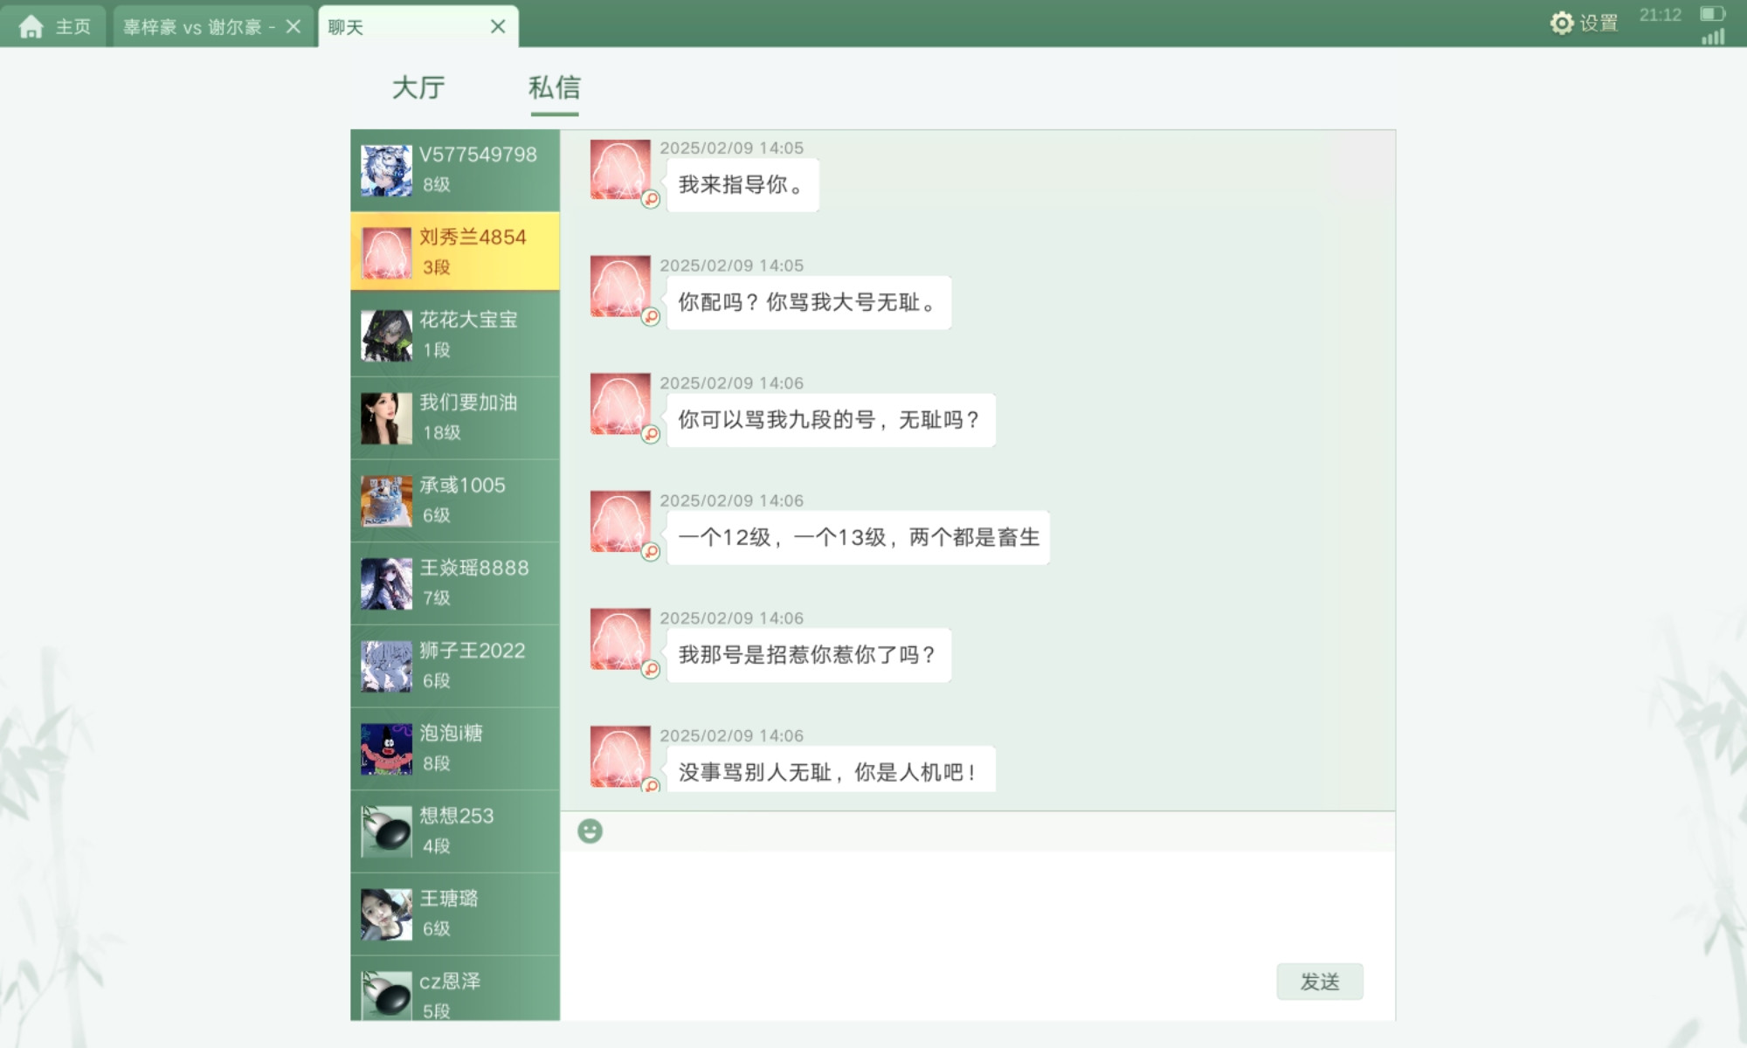Open settings via the gear icon

(1561, 23)
